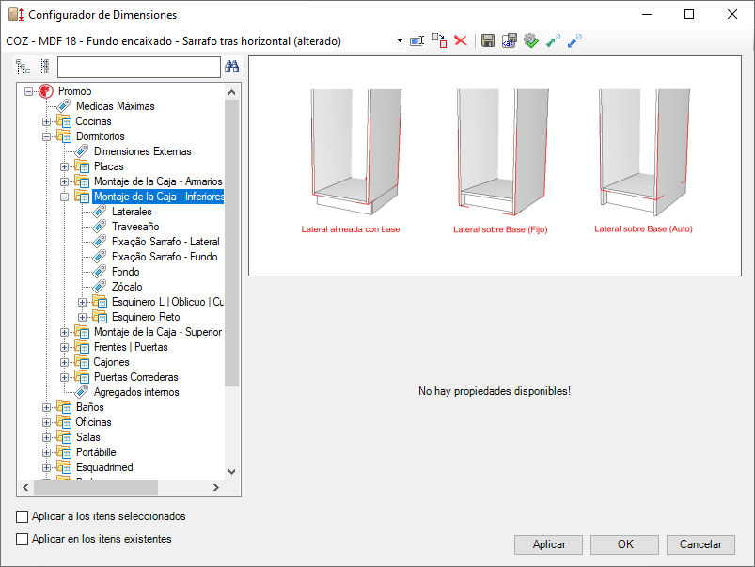
Task: Click the green export arrow icon
Action: coord(553,40)
